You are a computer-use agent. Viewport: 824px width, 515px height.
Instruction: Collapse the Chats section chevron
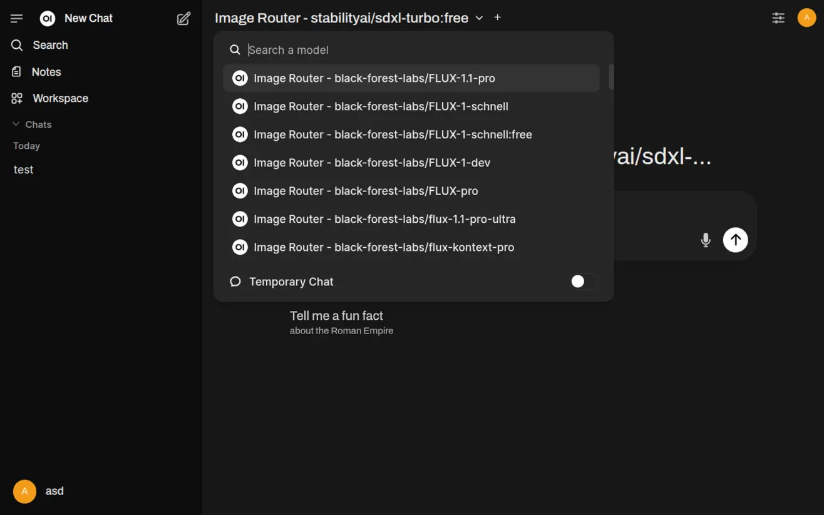[x=16, y=124]
